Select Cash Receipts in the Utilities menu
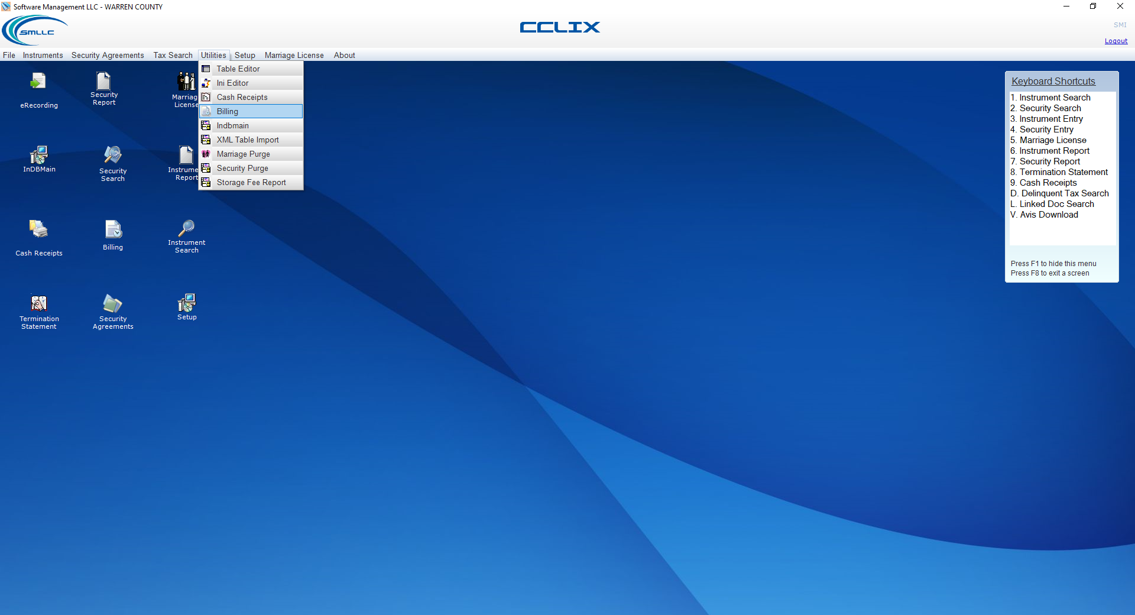This screenshot has width=1135, height=615. [251, 97]
